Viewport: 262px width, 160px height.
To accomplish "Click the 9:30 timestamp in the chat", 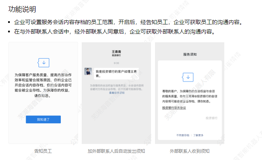I will point(116,63).
